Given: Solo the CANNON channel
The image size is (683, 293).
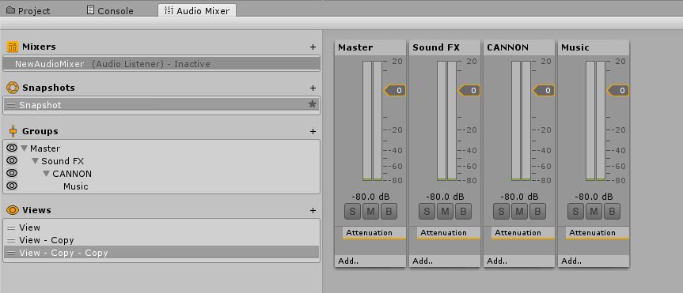Looking at the screenshot, I should click(501, 212).
